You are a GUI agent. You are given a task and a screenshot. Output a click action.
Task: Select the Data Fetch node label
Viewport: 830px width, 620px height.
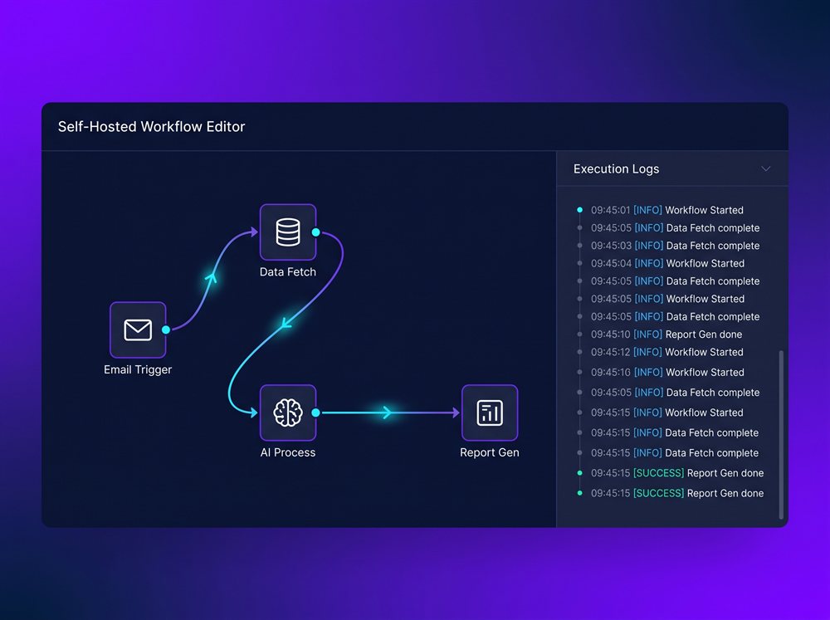tap(288, 271)
